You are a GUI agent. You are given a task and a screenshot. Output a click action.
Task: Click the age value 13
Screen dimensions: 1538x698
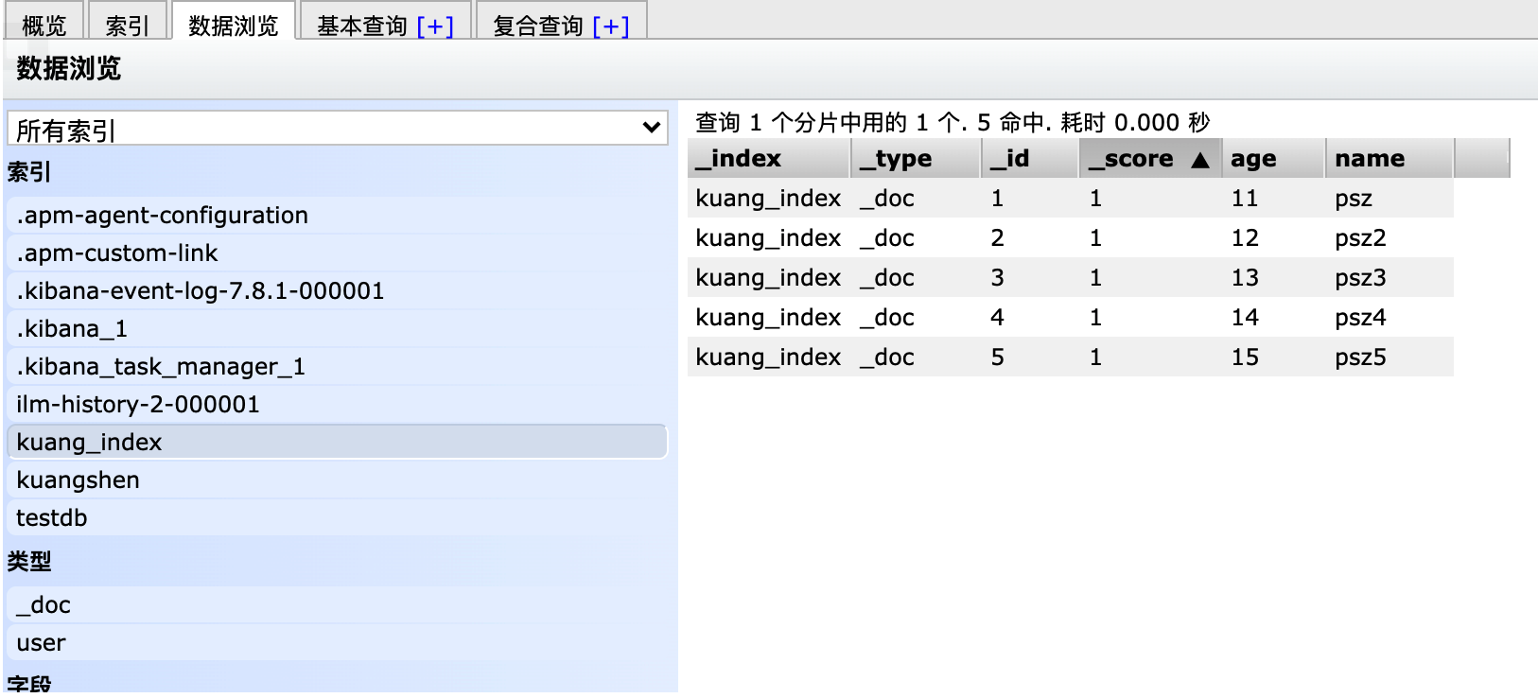(x=1245, y=278)
